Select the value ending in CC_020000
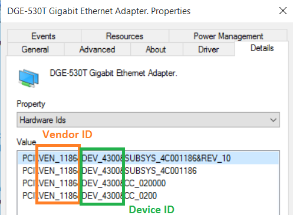Viewport: 293px width, 215px height. click(148, 183)
